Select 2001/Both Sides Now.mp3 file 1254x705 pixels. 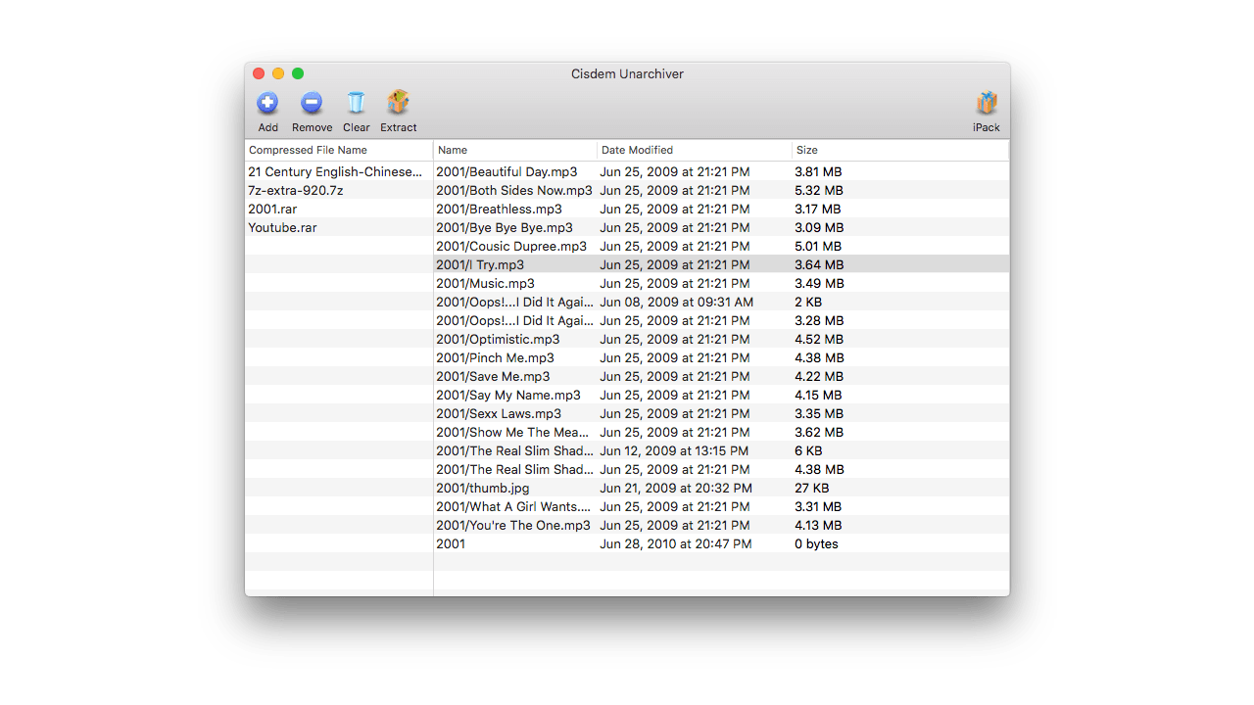point(721,190)
